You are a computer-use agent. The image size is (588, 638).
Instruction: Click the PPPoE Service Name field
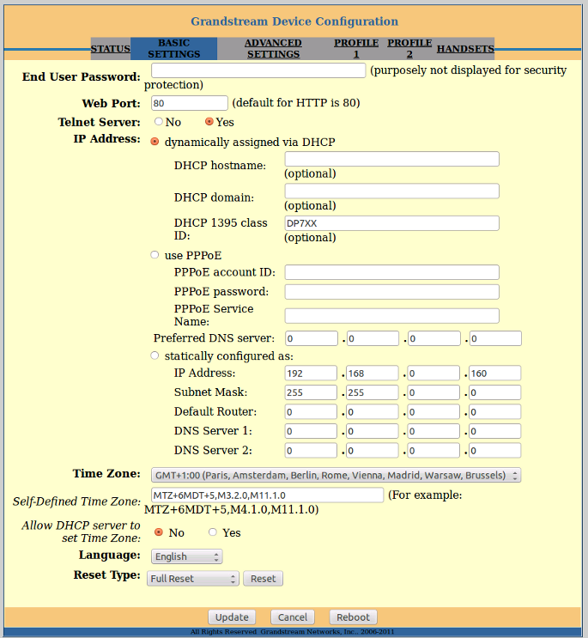click(x=392, y=316)
